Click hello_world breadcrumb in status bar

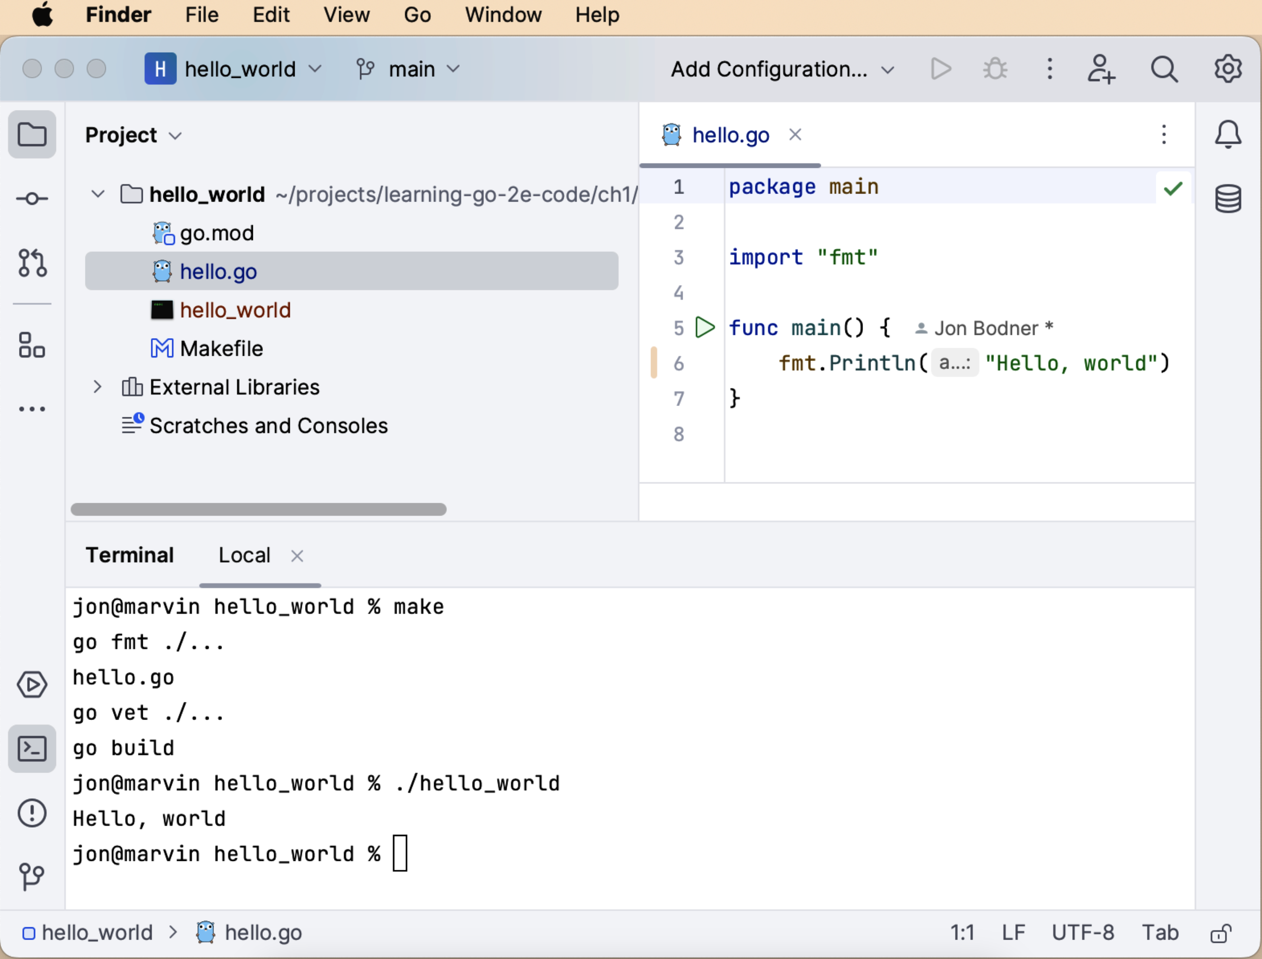[97, 933]
